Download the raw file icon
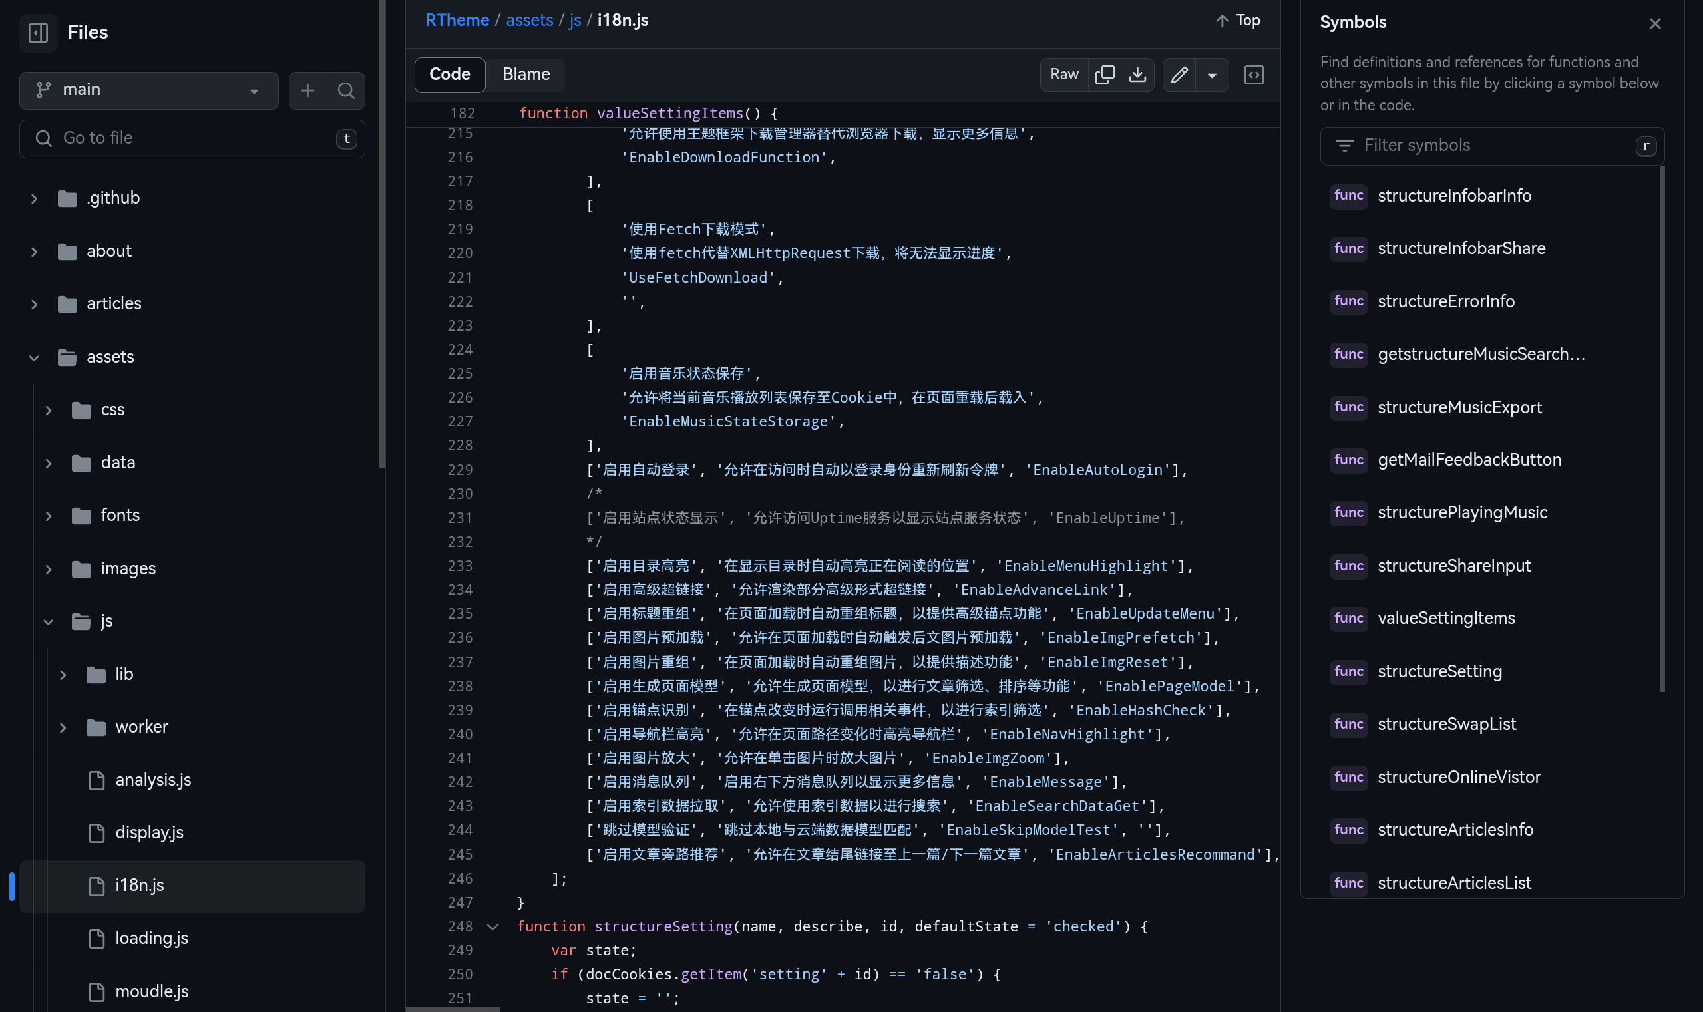The image size is (1703, 1012). pyautogui.click(x=1137, y=75)
